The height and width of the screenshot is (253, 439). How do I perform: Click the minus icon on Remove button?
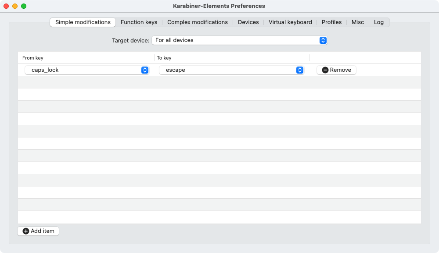[x=325, y=70]
